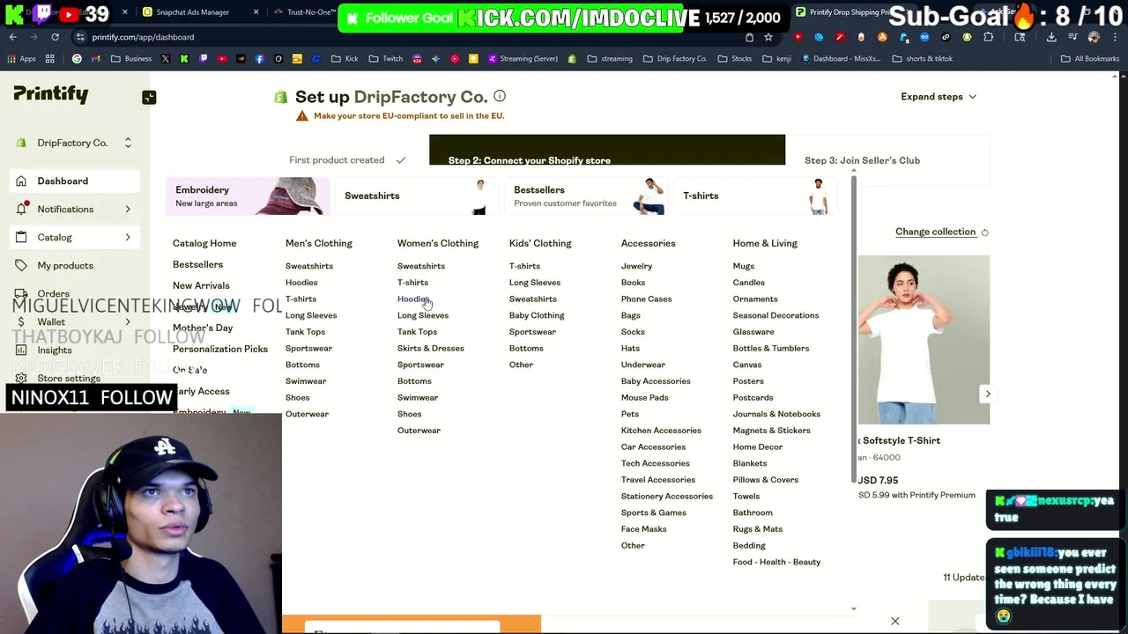The width and height of the screenshot is (1128, 634).
Task: Click the browser back arrow
Action: 12,37
